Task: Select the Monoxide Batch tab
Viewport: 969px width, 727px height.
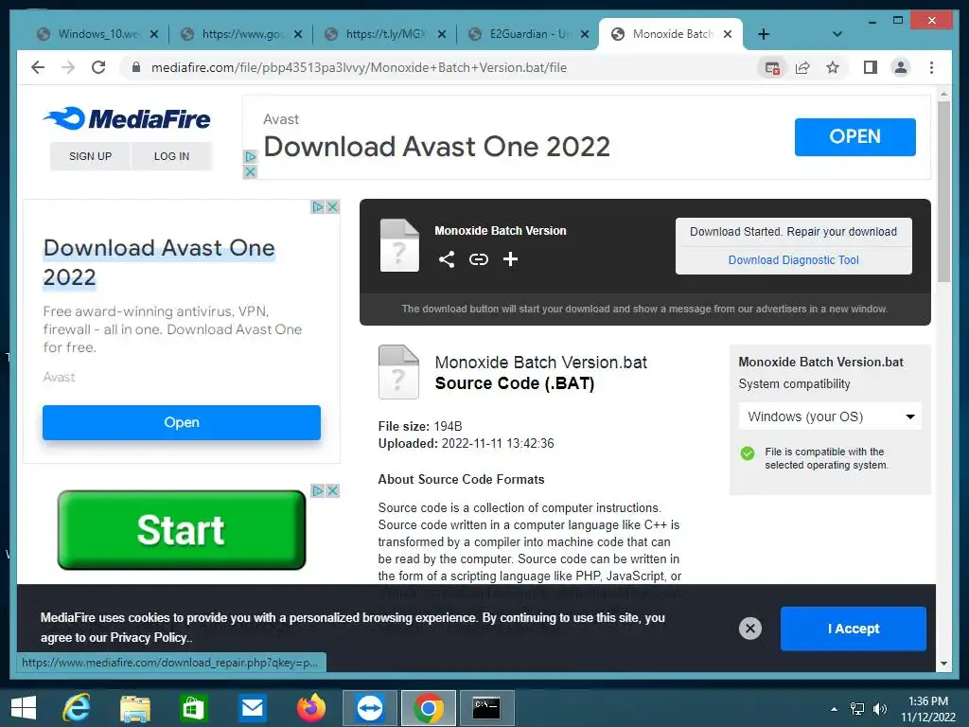Action: tap(671, 34)
